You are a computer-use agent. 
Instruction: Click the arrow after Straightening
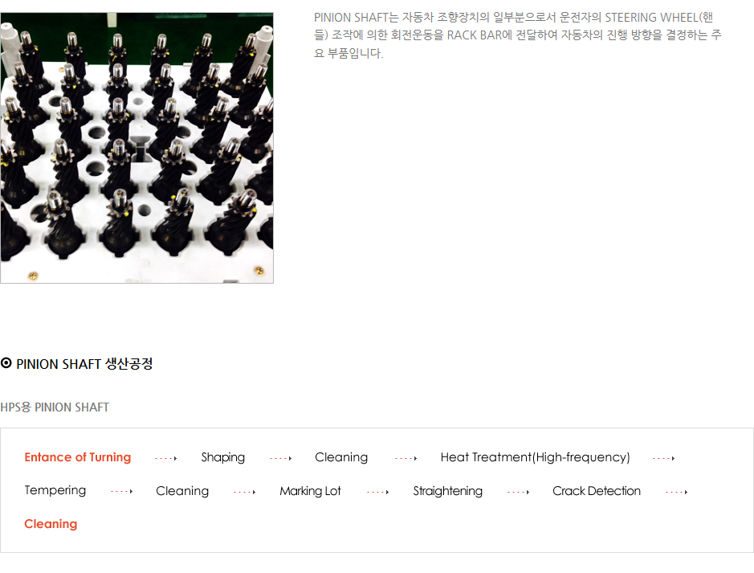click(518, 492)
